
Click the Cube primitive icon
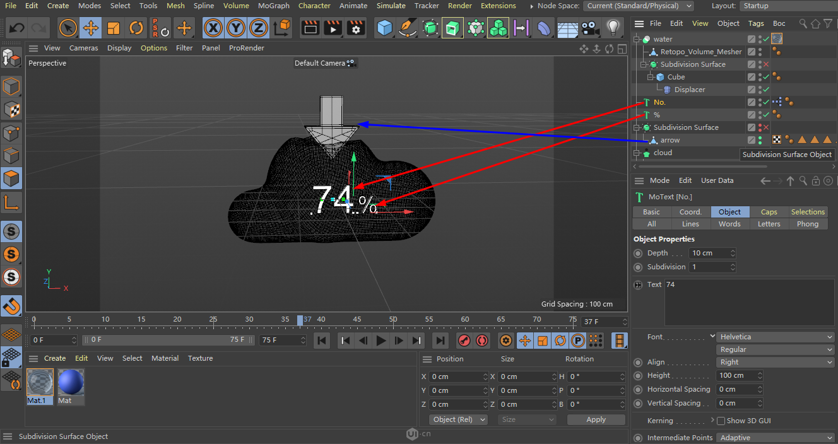tap(384, 28)
